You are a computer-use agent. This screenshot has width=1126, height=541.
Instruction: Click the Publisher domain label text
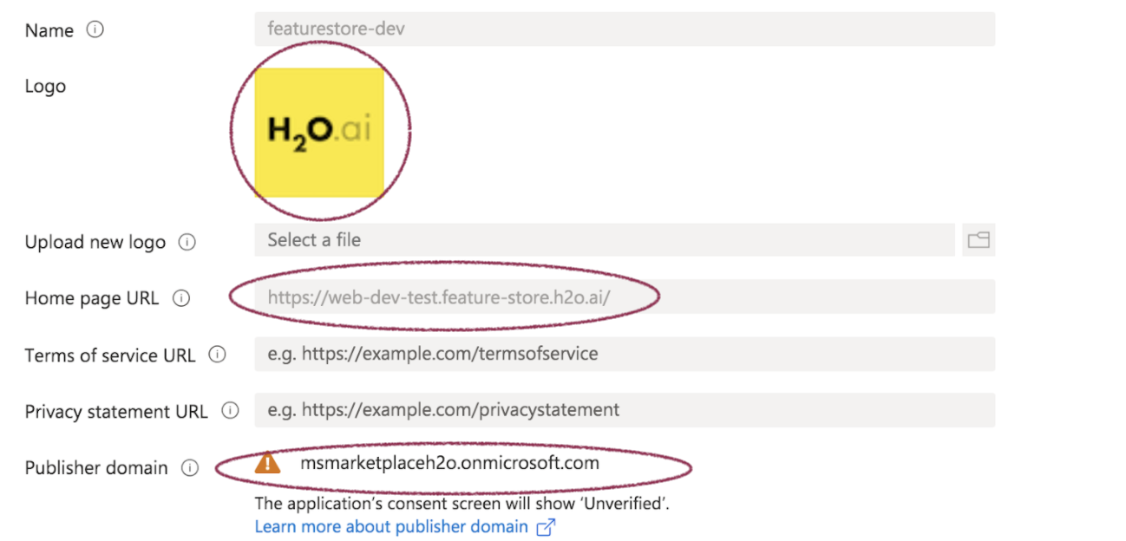(x=96, y=467)
